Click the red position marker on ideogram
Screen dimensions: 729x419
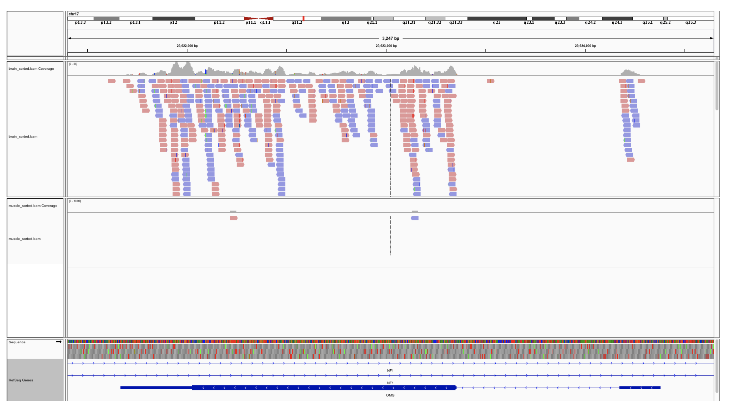tap(303, 19)
